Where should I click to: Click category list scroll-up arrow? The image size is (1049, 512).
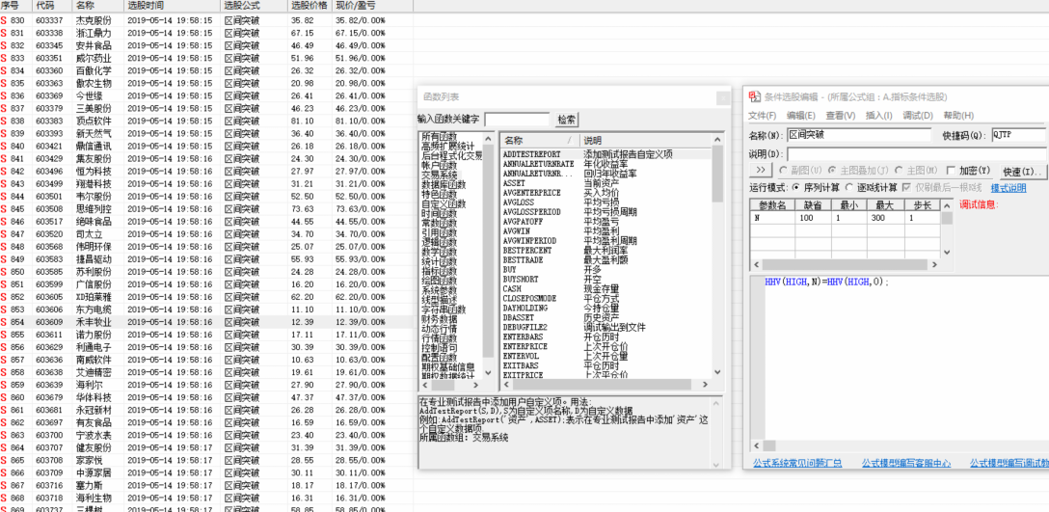coord(487,139)
